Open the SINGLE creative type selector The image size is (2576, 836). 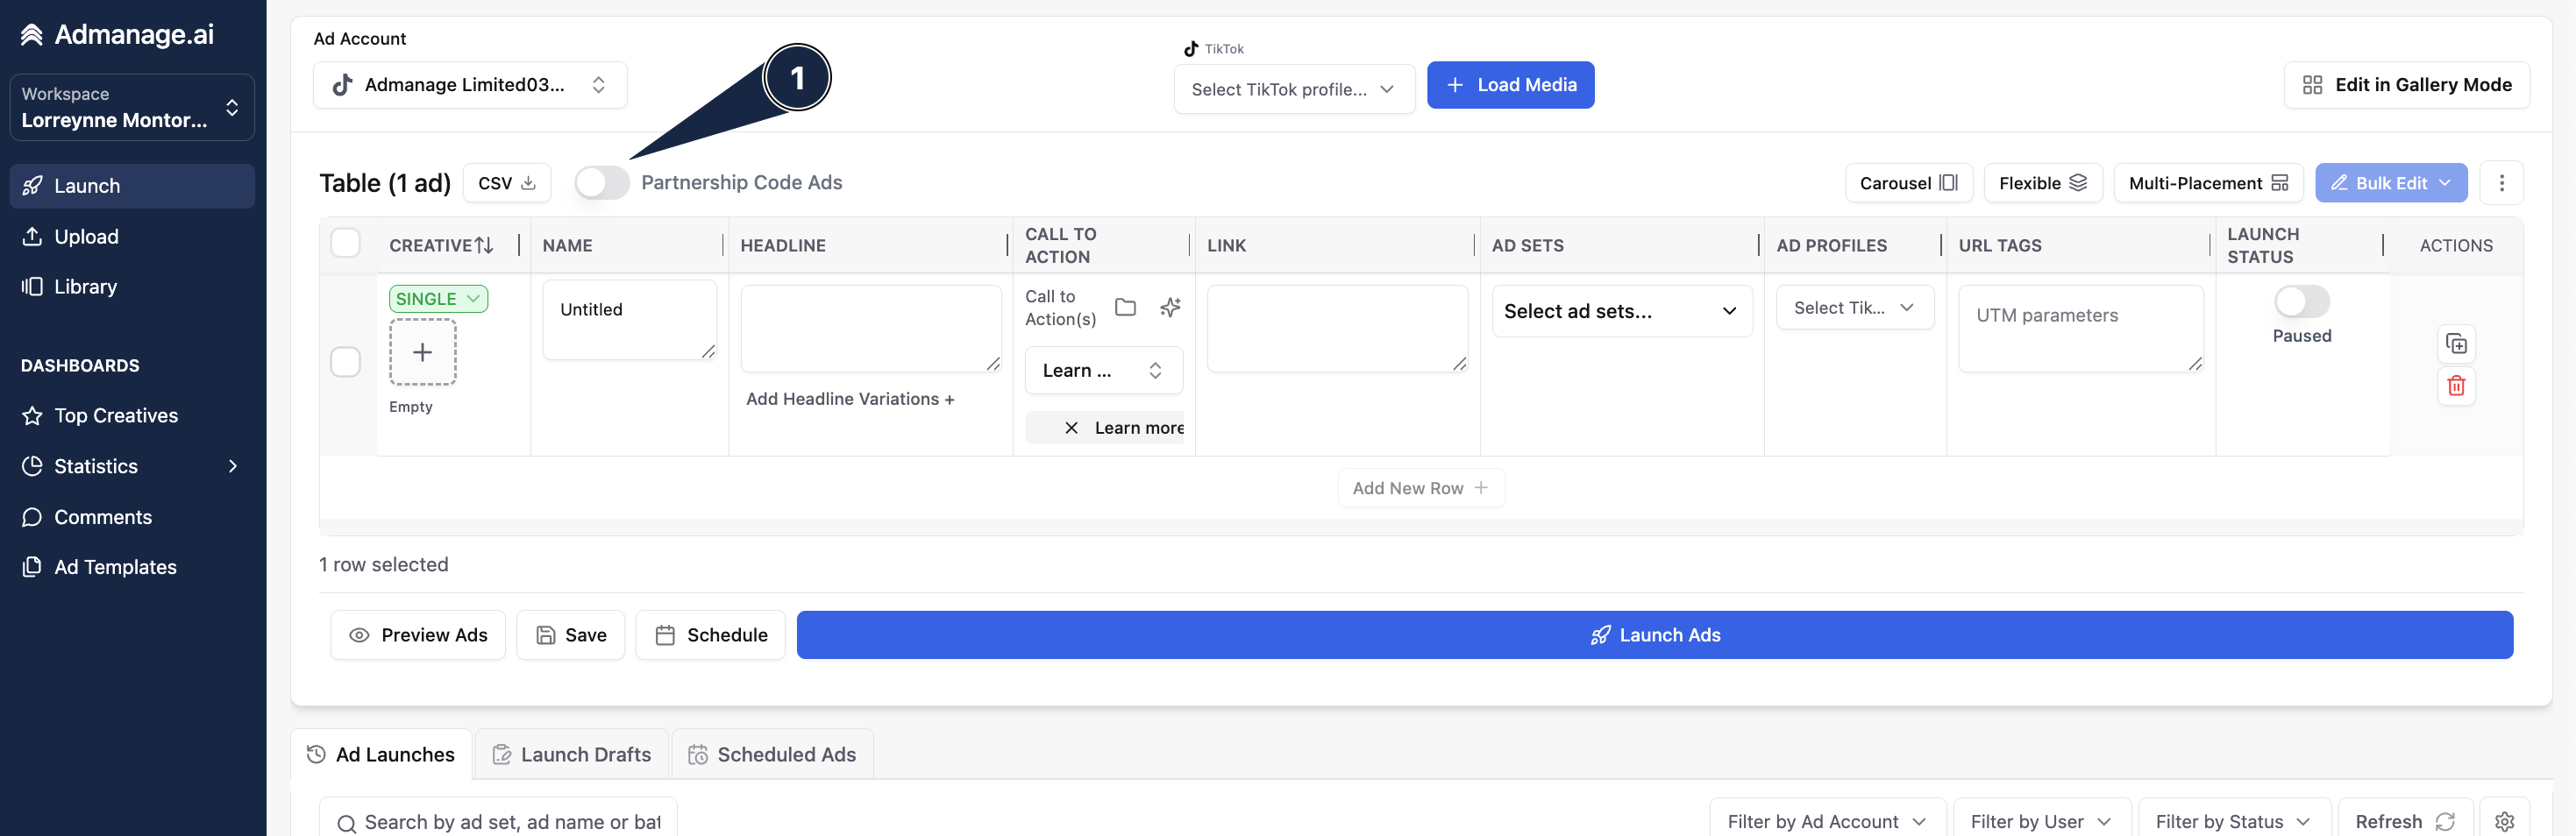[x=438, y=299]
